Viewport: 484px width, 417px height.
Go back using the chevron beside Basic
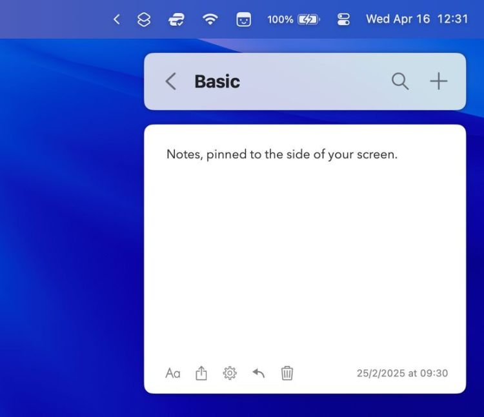pos(170,81)
